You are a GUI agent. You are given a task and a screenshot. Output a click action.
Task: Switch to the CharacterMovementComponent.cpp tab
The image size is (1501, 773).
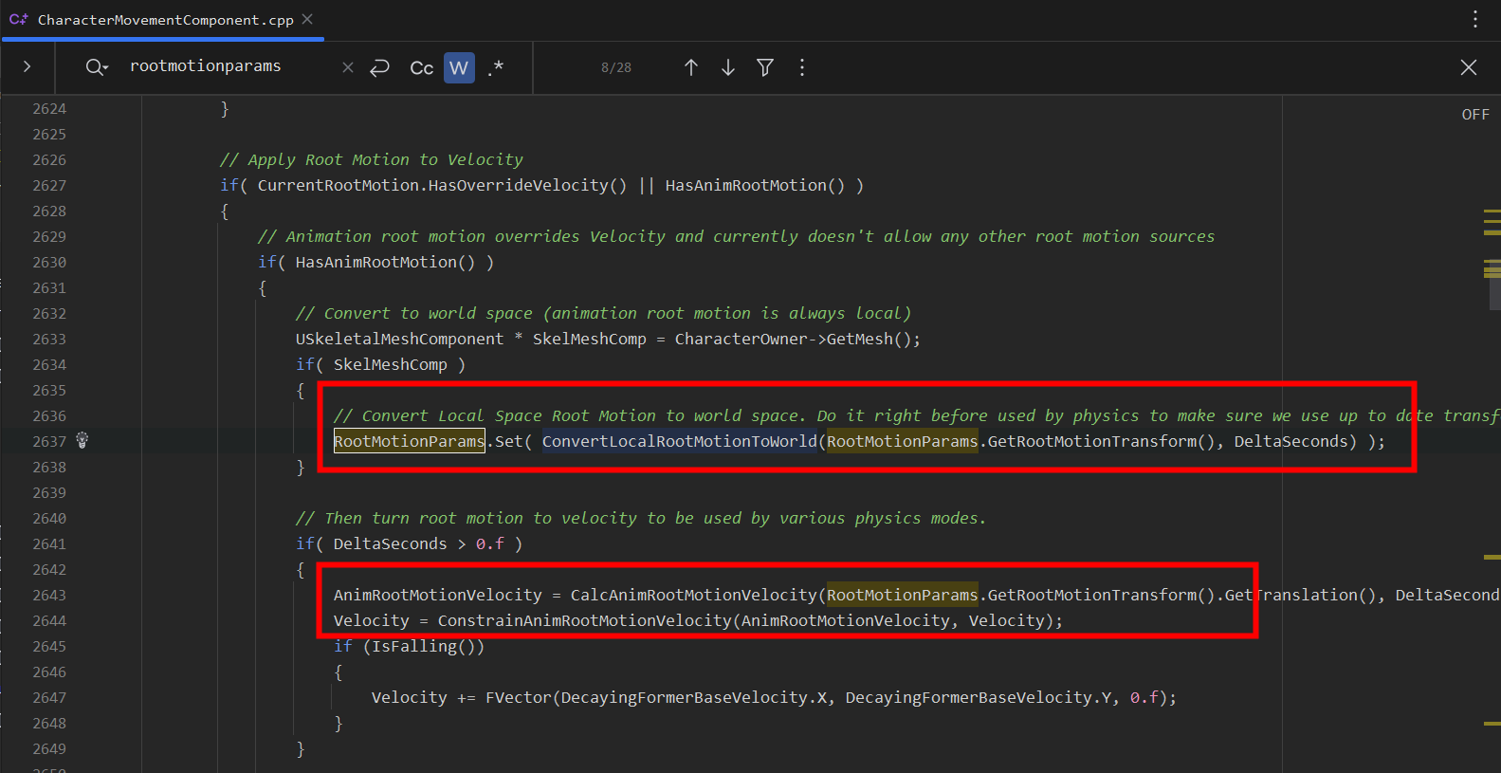coord(165,20)
